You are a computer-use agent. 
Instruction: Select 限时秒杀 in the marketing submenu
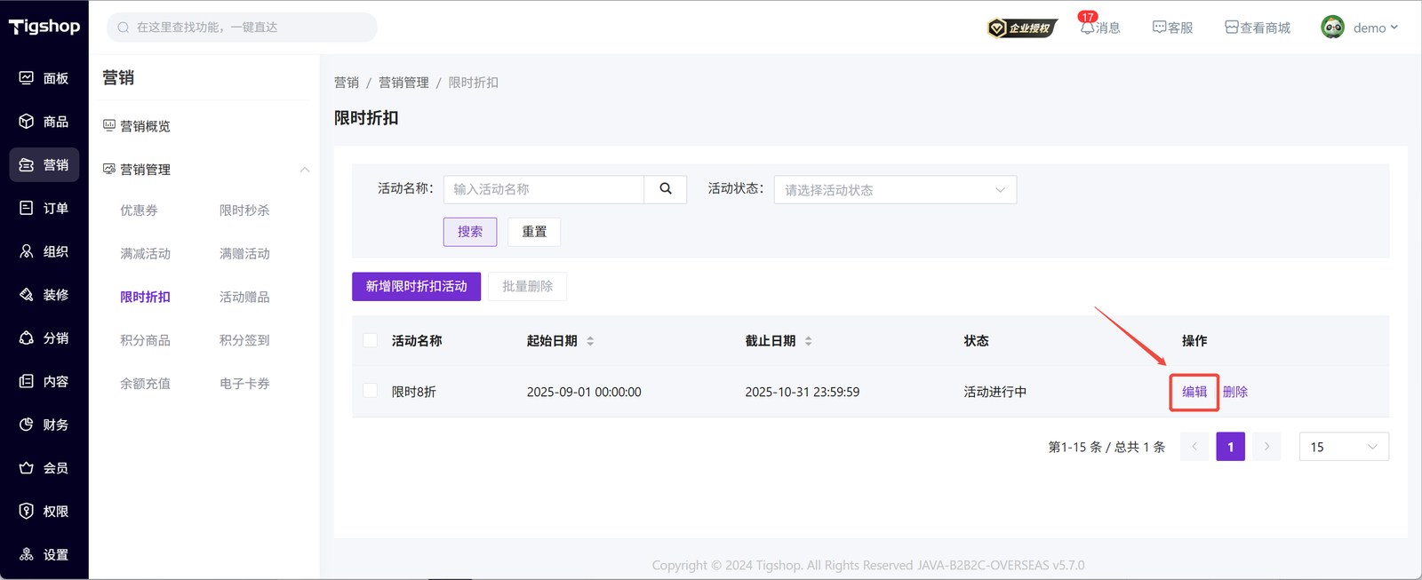[244, 211]
